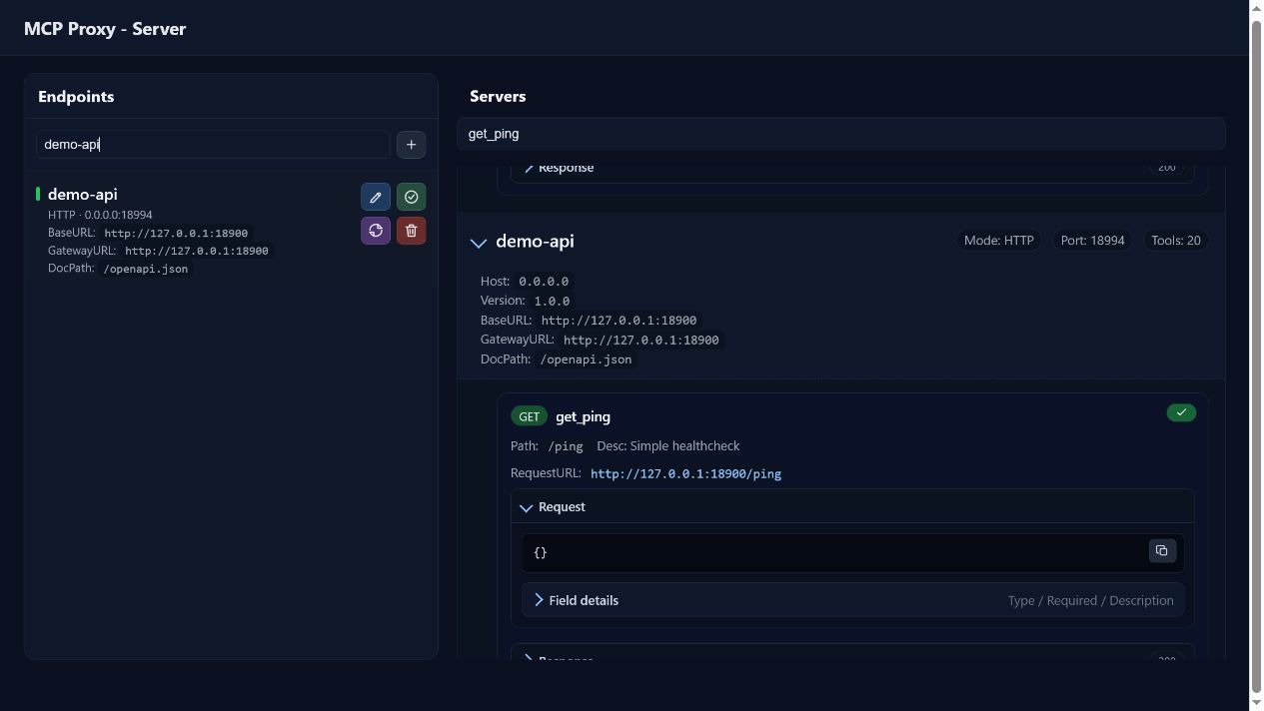Image resolution: width=1264 pixels, height=711 pixels.
Task: Click the green checkmark badge on get_ping
Action: 1181,412
